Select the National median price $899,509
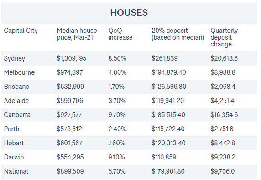The height and width of the screenshot is (180, 261). [x=70, y=171]
